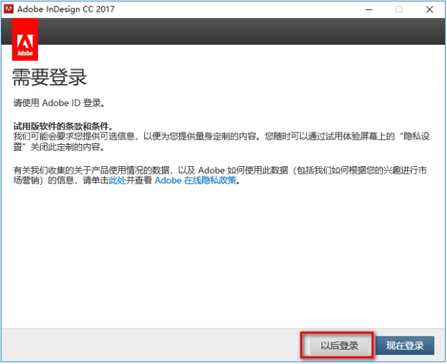Click the paragraph starting with 我们可能会要求
This screenshot has height=364, width=447.
pyautogui.click(x=207, y=136)
